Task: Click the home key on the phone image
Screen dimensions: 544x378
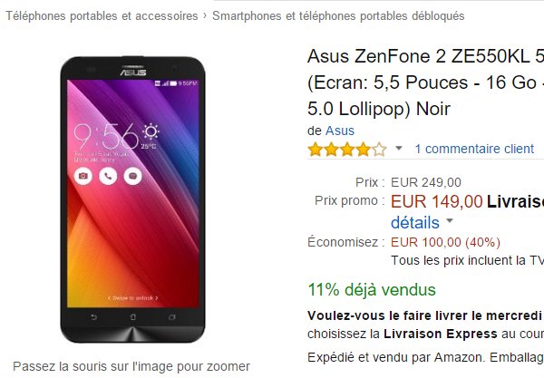Action: point(133,317)
